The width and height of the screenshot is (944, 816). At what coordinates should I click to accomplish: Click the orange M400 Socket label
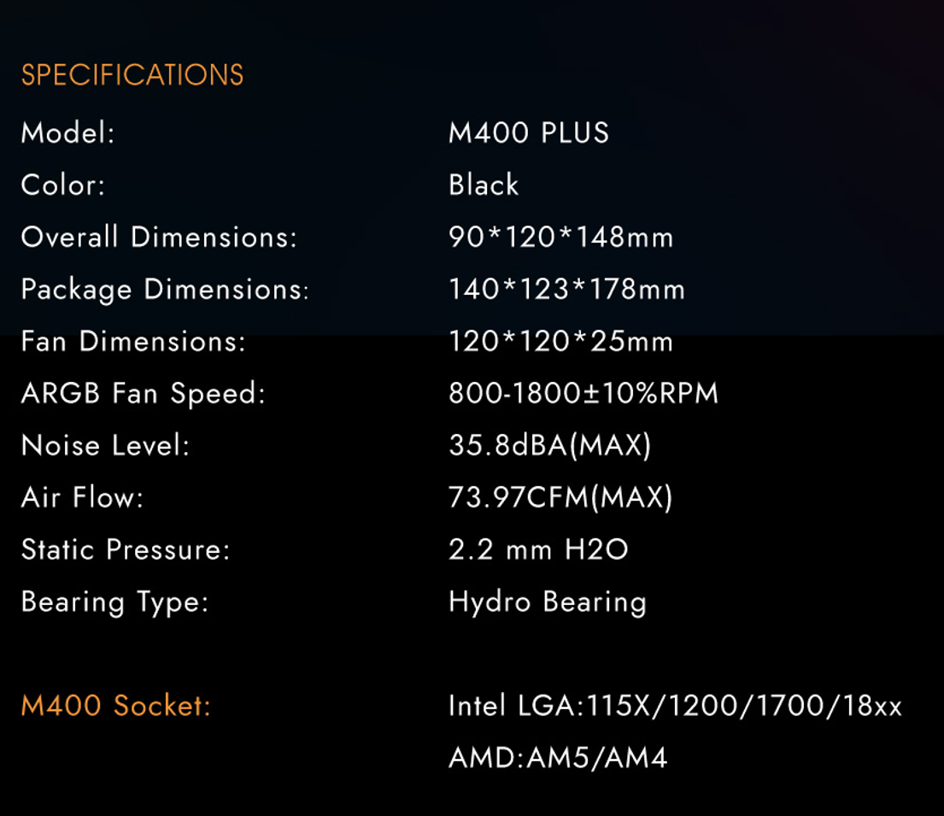click(x=115, y=707)
